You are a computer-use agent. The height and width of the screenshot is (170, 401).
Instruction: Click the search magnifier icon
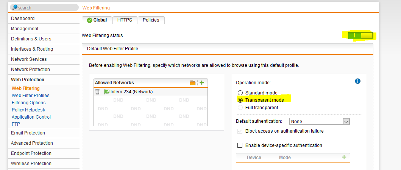tap(14, 8)
